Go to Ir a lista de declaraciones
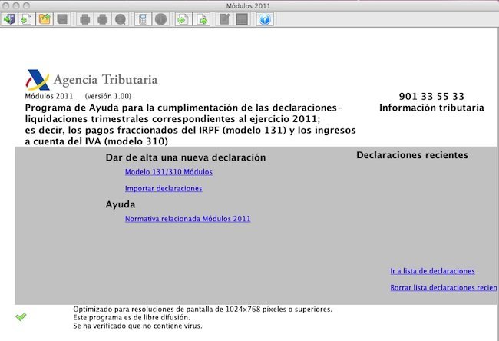The height and width of the screenshot is (341, 499). (432, 271)
